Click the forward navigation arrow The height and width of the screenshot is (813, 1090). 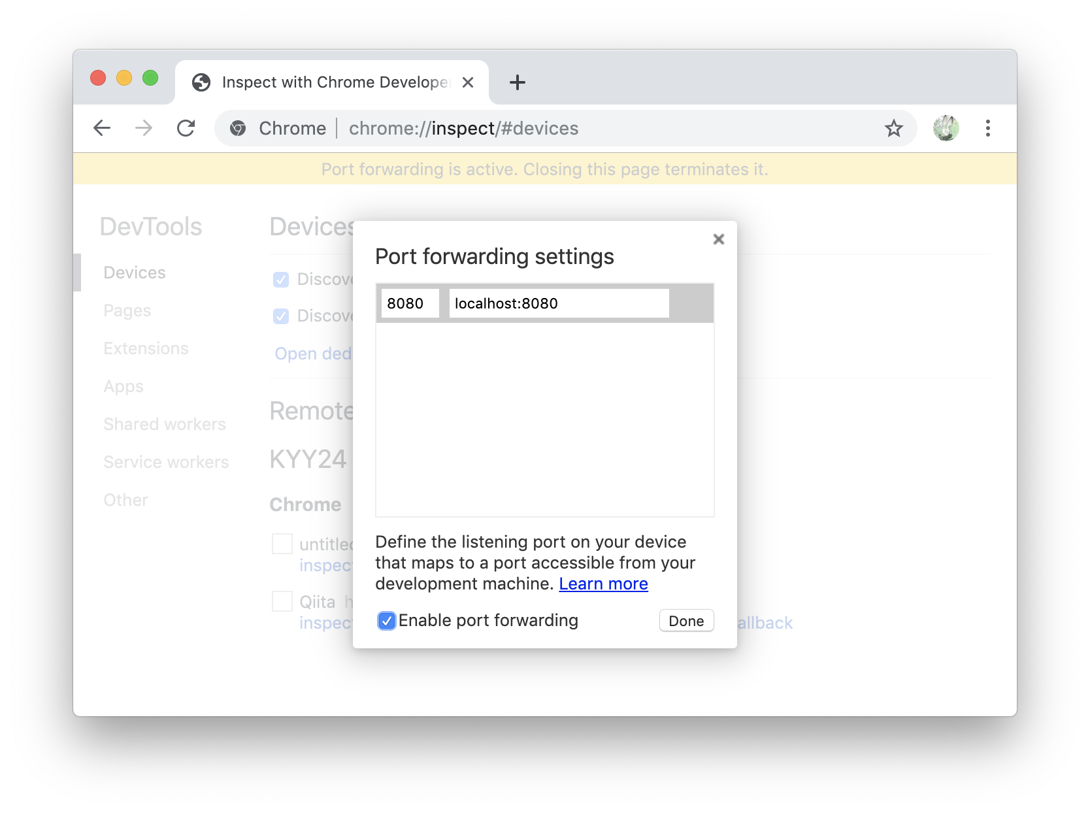(x=143, y=128)
